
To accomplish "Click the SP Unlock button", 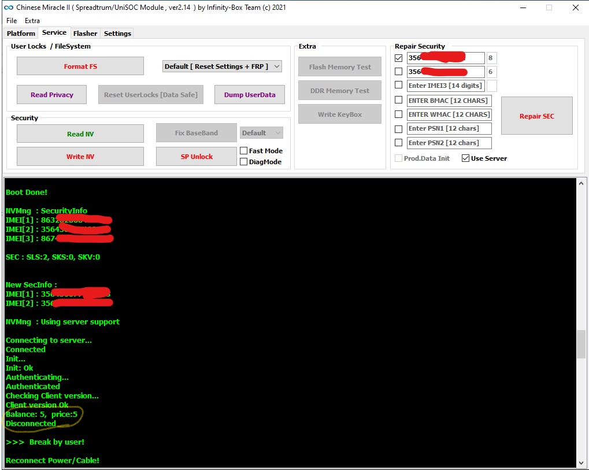I will point(196,156).
